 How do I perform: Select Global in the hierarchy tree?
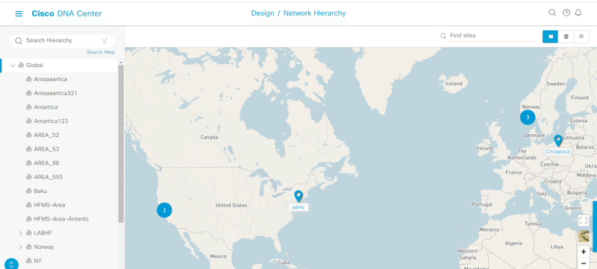tap(34, 66)
